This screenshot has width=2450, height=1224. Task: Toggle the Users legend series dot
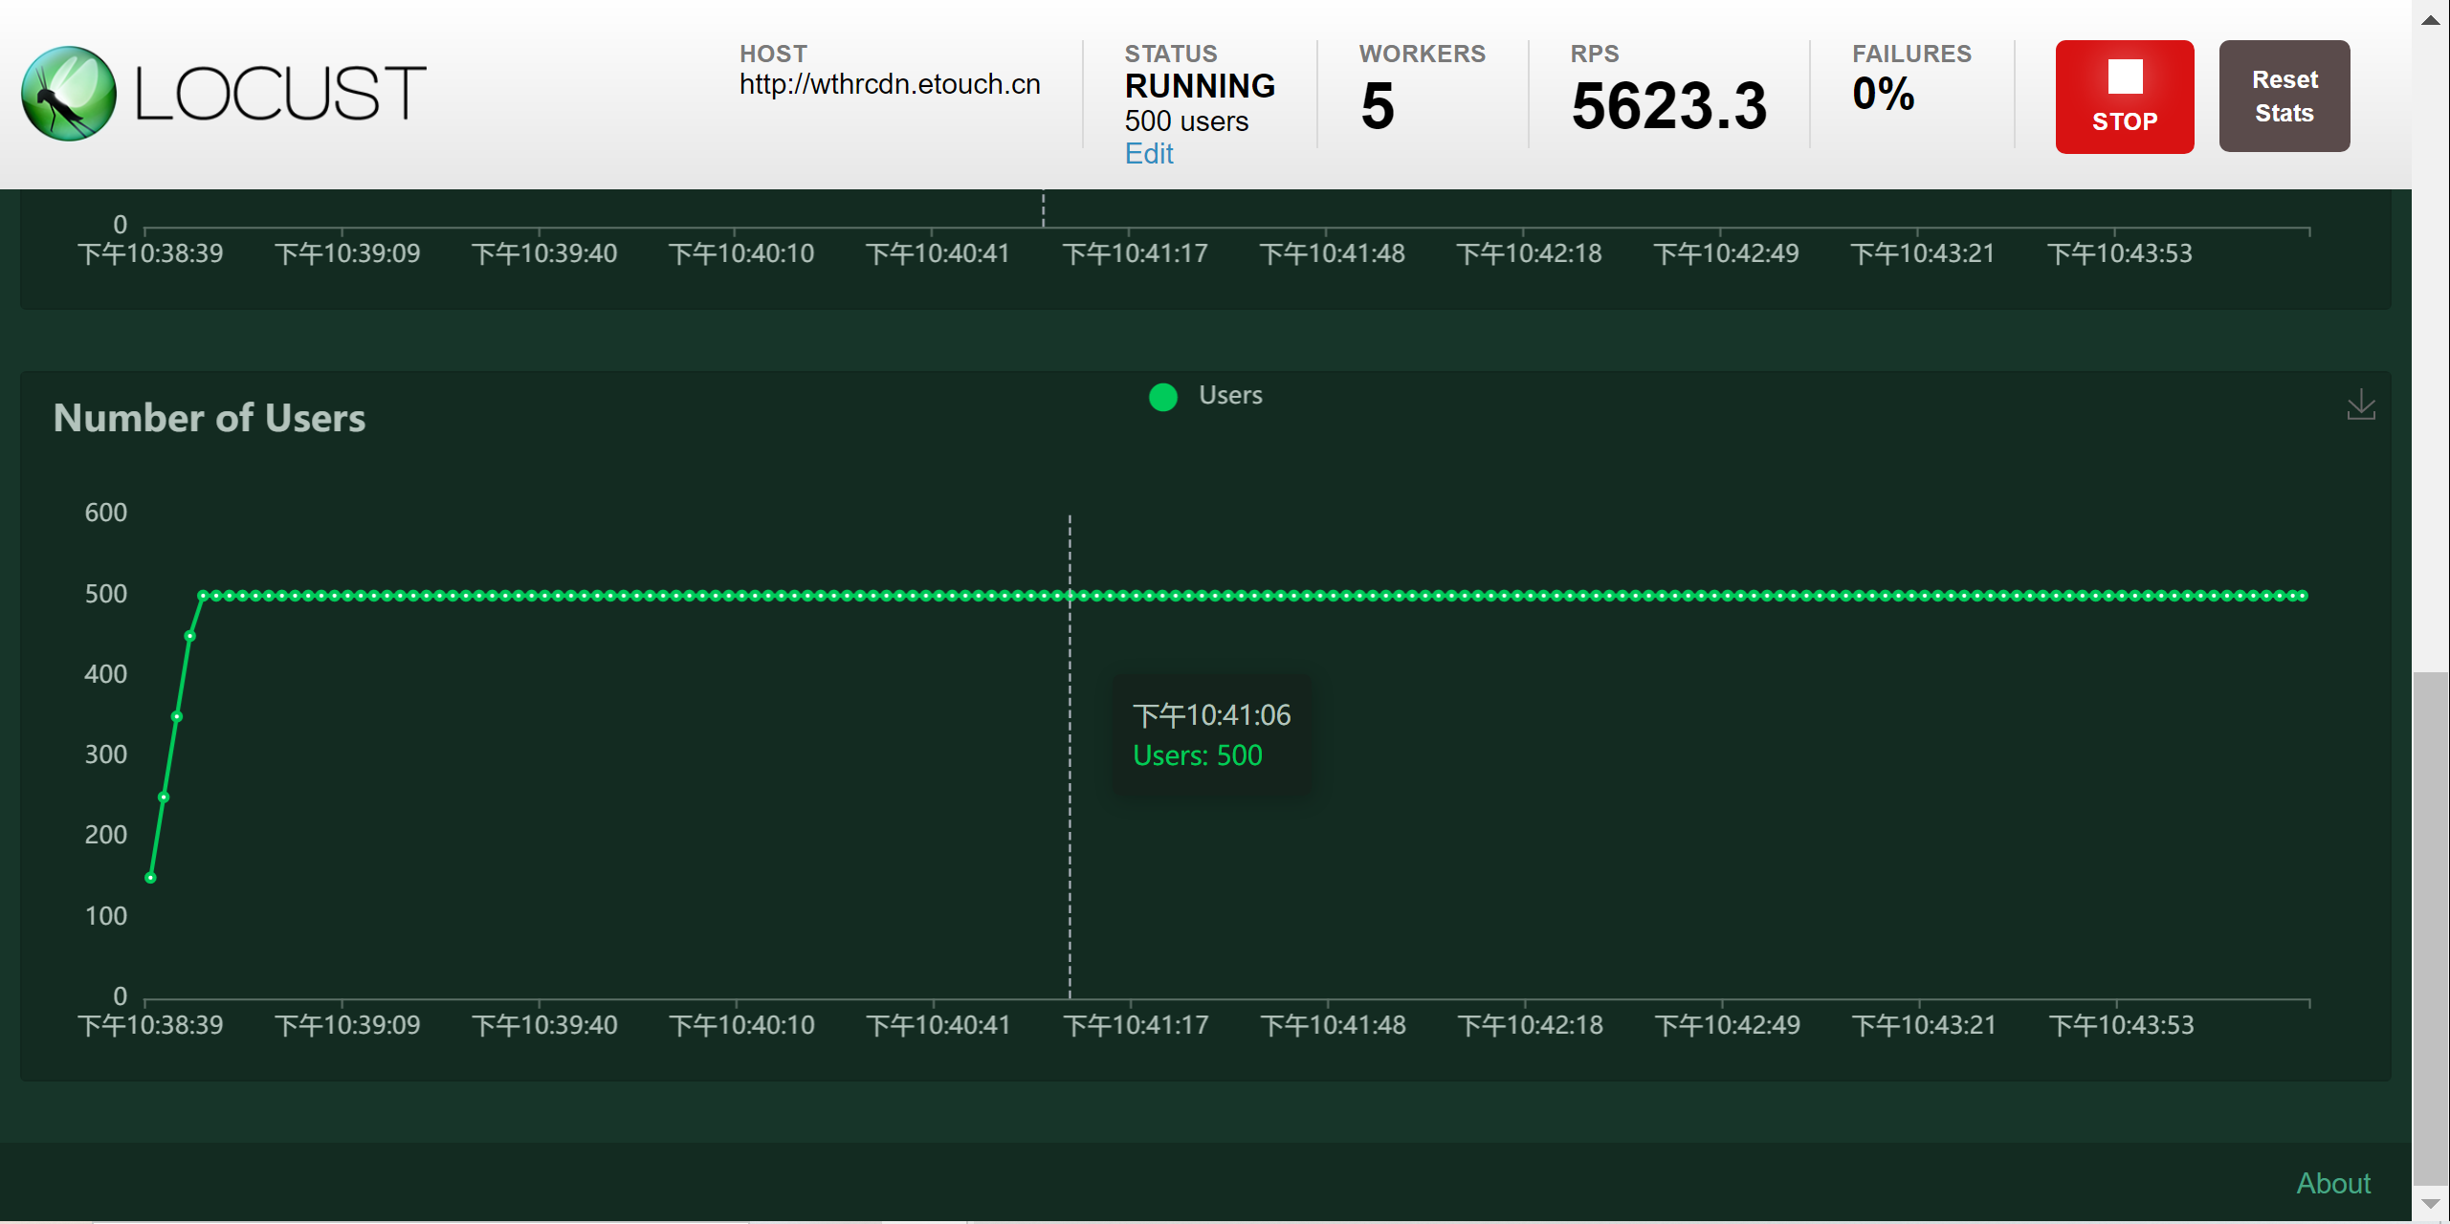click(x=1162, y=396)
